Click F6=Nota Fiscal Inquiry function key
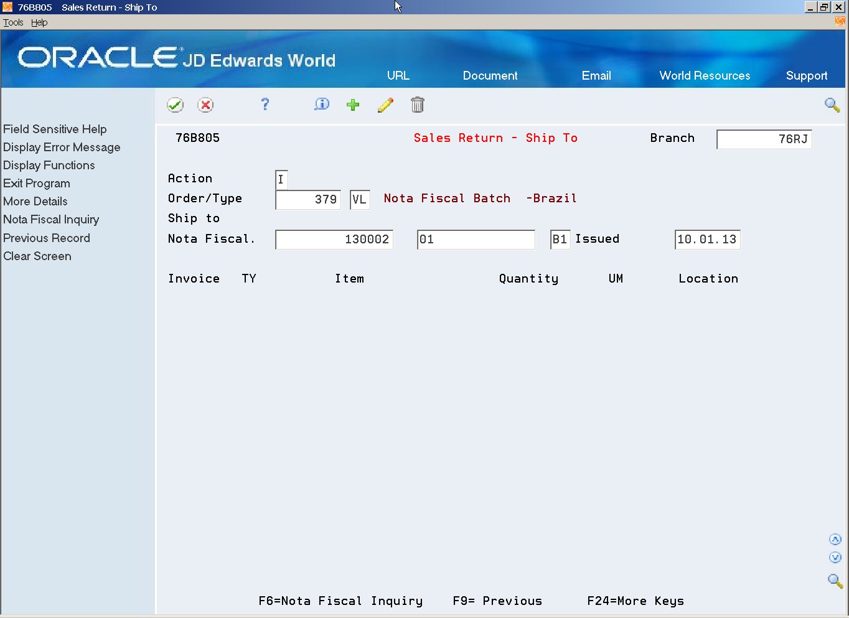 click(340, 601)
